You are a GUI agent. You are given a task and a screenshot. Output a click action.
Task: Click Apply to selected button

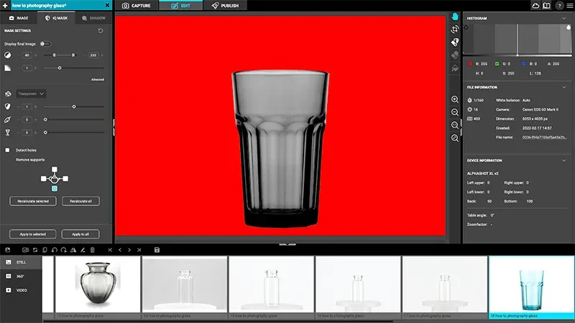32,234
